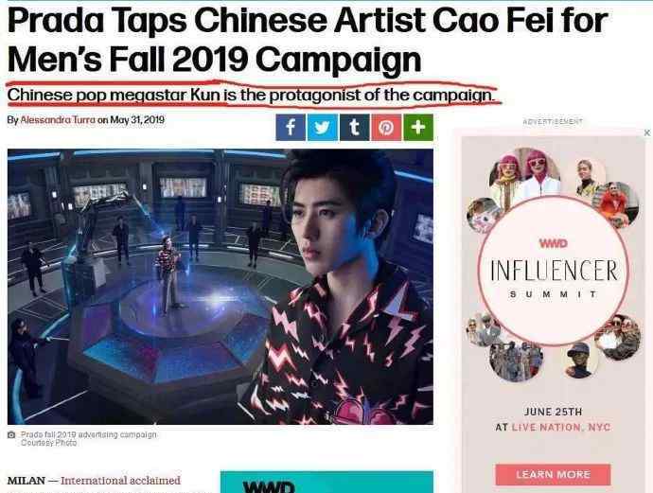Click the Learn More ad button
Viewport: 653px width, 493px height.
point(553,475)
